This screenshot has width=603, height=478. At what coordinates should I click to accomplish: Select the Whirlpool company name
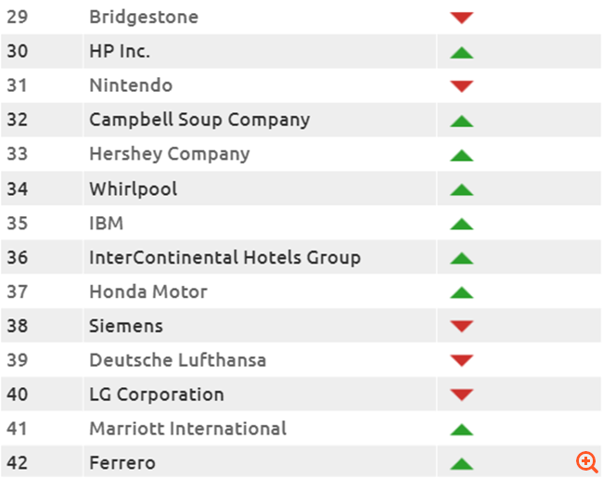pos(133,189)
